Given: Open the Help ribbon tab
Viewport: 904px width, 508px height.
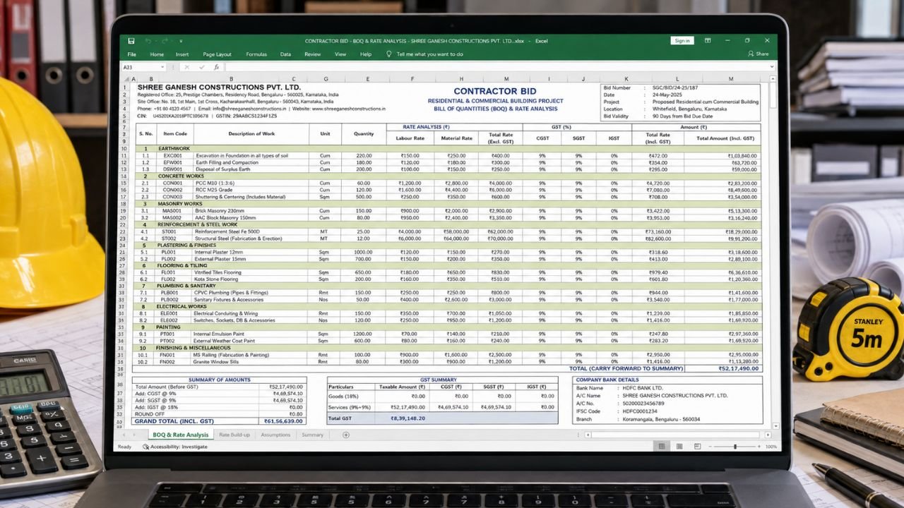Looking at the screenshot, I should 366,54.
